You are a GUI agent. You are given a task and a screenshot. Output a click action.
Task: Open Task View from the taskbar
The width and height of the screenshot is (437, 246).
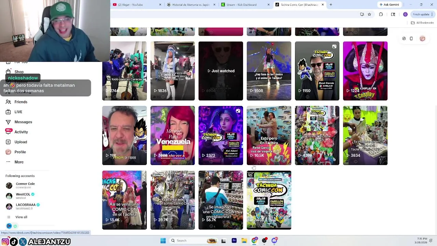point(224,241)
